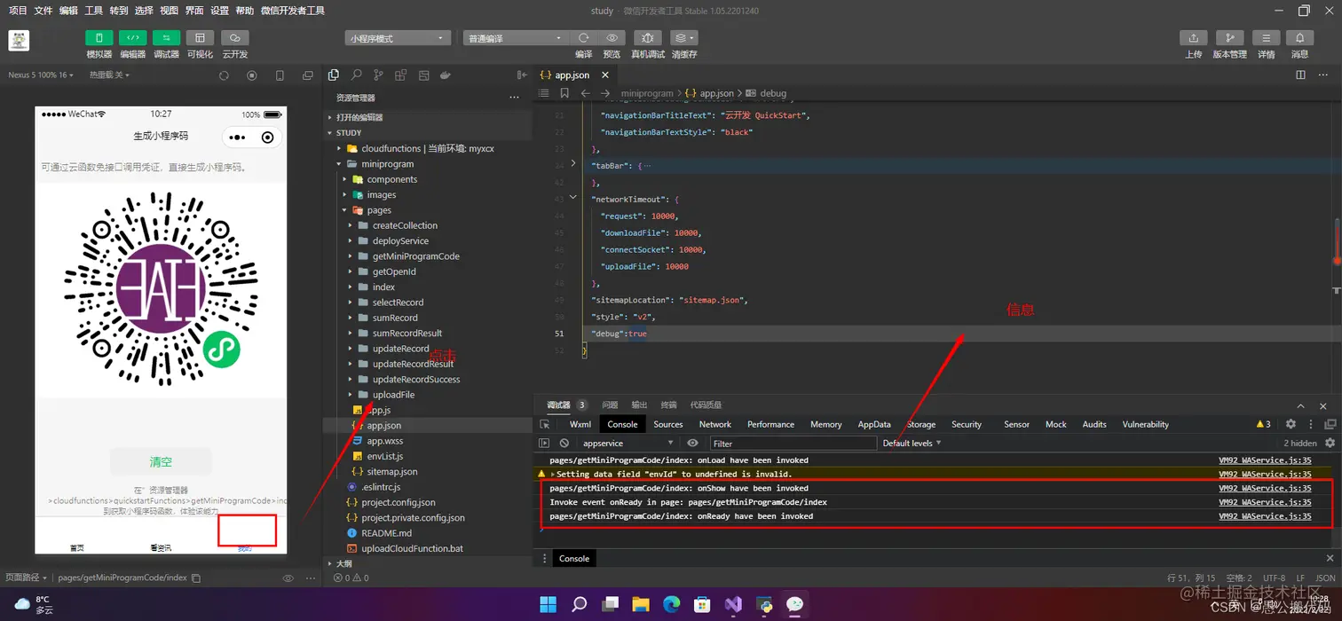Collapse the sidebar with the arrow icon
Screen dimensions: 1342x621
(x=522, y=75)
